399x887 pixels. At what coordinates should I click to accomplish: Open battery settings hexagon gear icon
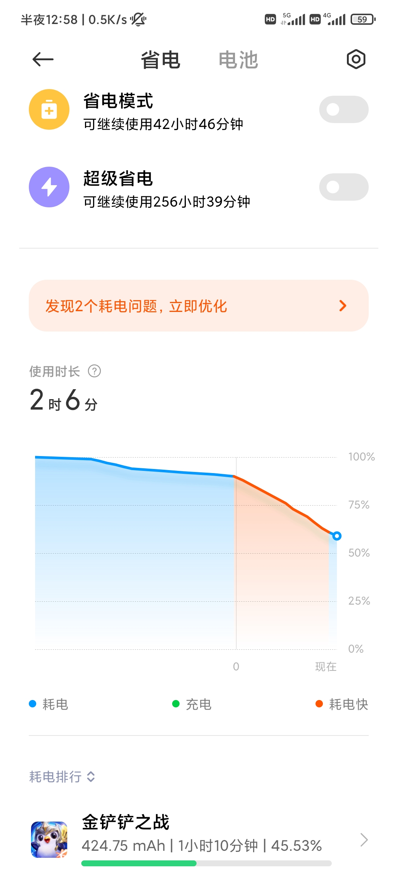(x=356, y=59)
